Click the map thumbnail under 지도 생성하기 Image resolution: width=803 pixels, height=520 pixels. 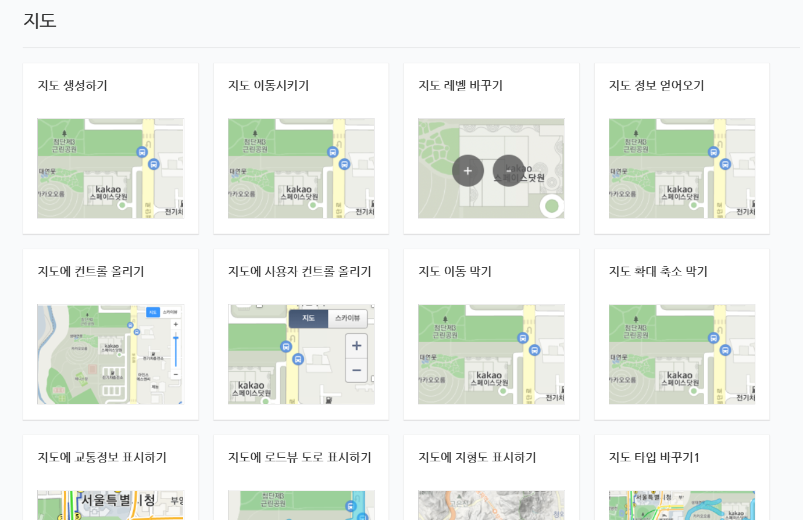[x=110, y=168]
